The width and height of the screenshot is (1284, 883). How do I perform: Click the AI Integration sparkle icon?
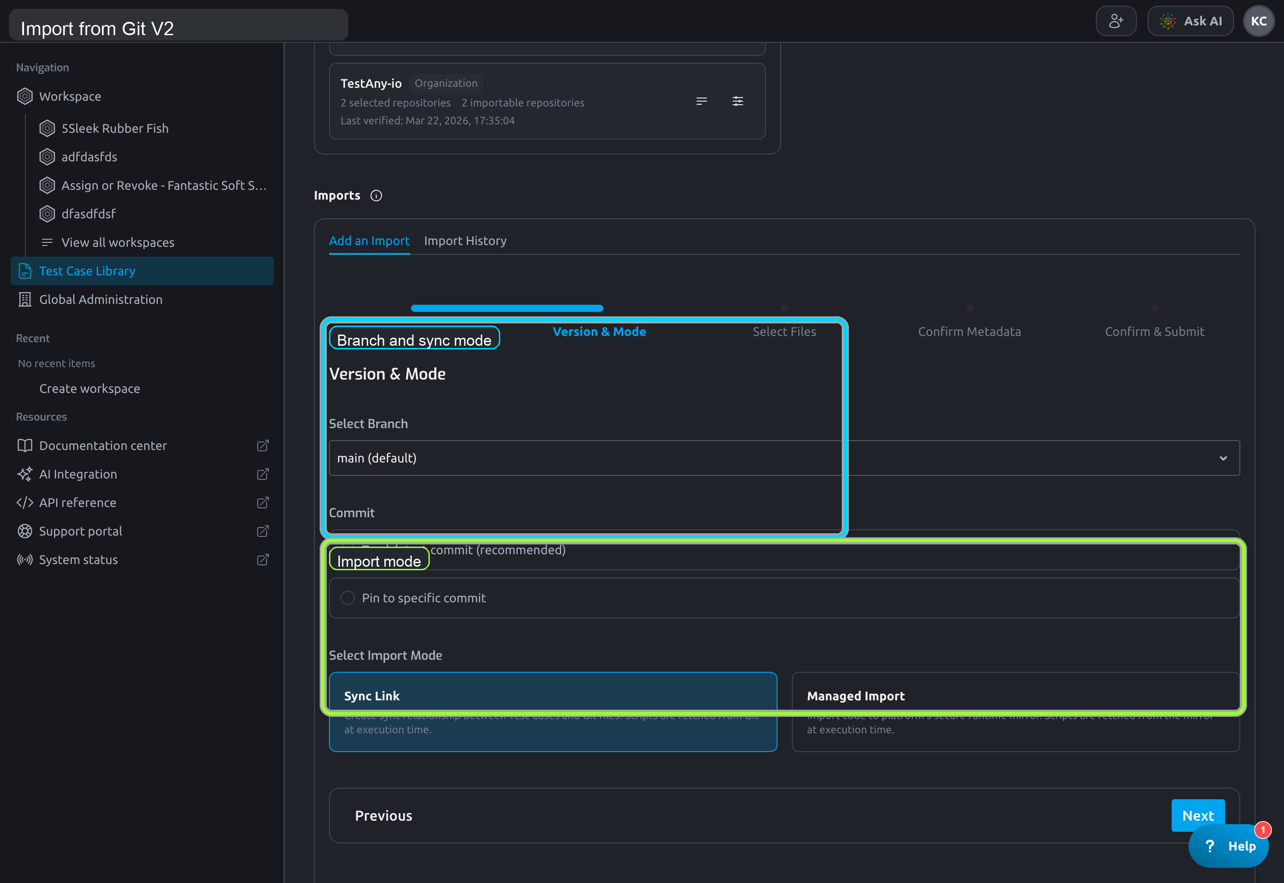point(25,474)
